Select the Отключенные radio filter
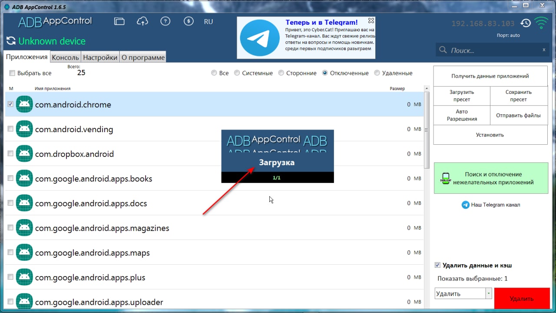This screenshot has height=313, width=556. 325,73
